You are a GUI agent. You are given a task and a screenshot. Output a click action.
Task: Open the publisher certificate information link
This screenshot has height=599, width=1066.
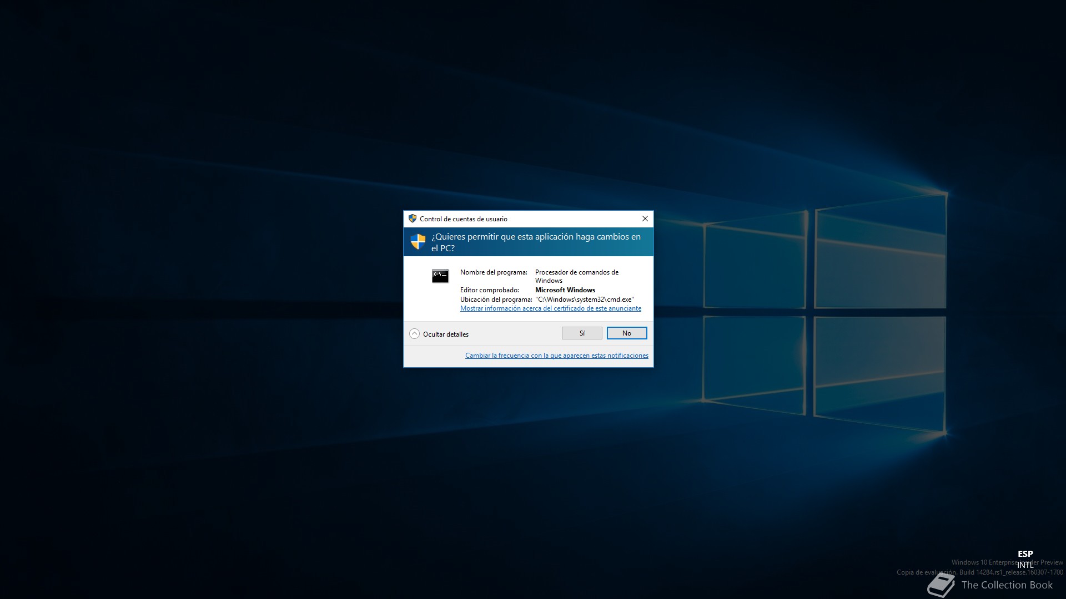click(551, 308)
